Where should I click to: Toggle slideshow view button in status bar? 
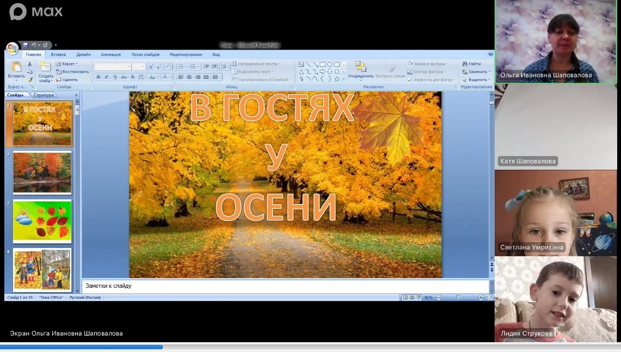[x=418, y=298]
